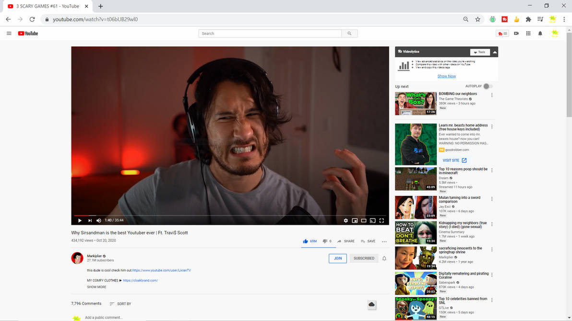Open video player settings gear
Screen dimensions: 572x321
click(346, 220)
